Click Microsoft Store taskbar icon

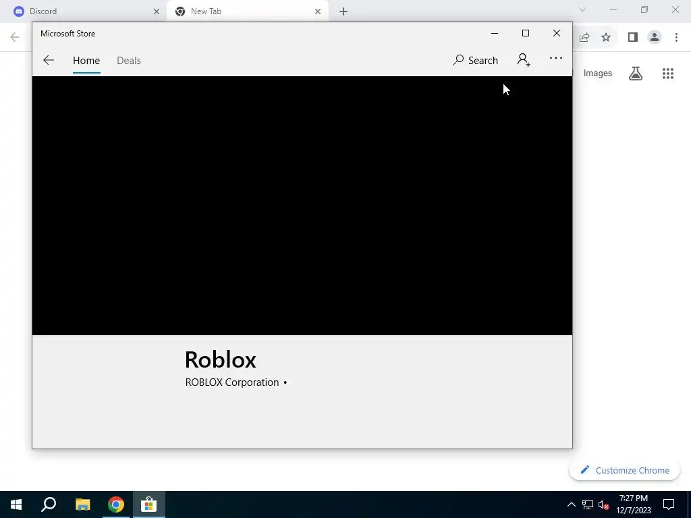149,505
